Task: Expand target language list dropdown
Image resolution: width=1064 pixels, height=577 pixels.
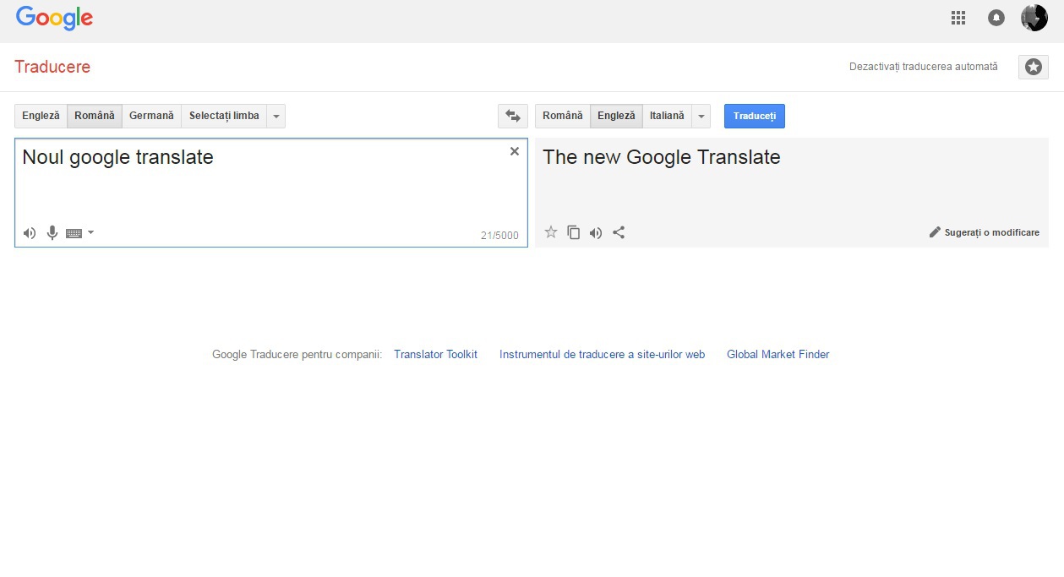Action: 701,116
